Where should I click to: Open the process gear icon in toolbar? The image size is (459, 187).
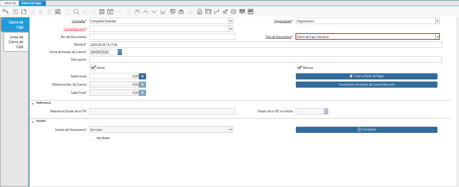233,12
